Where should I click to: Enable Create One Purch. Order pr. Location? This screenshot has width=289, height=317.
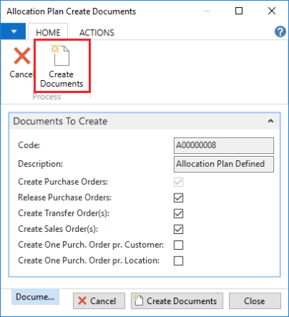(x=178, y=261)
